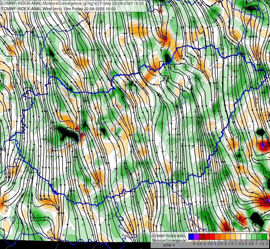The image size is (270, 249).
Task: Click the -4.5 tick label in legend
Action: point(199,244)
